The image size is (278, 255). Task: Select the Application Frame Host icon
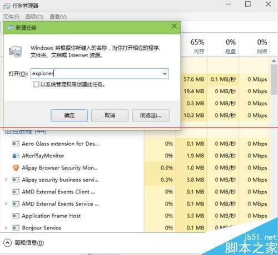[x=16, y=216]
